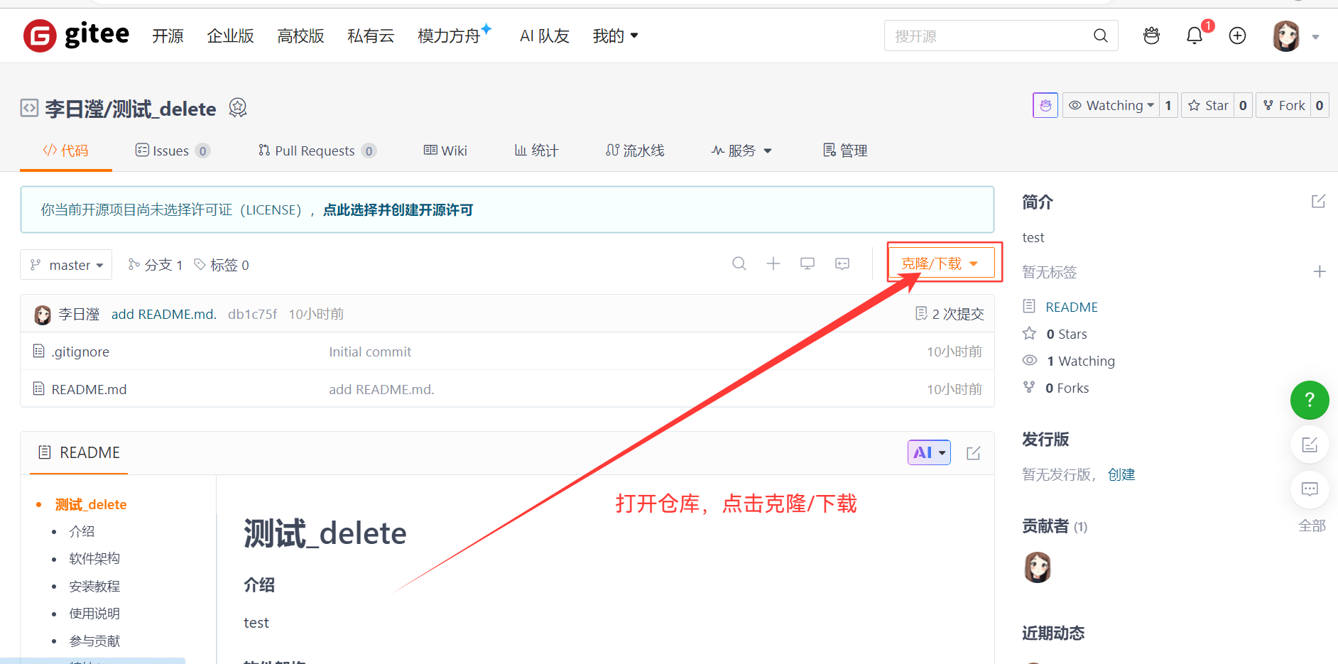Jump to 使用说明 in README outline
The image size is (1338, 664).
coord(94,613)
